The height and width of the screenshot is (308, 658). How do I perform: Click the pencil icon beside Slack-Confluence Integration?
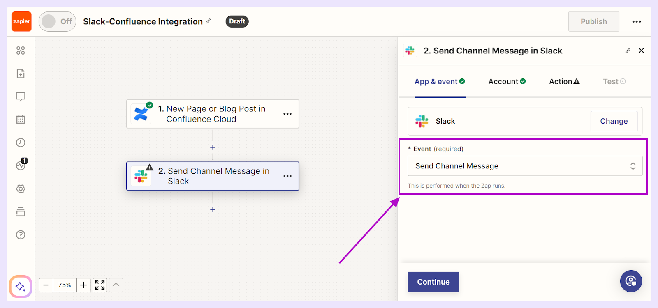tap(209, 21)
